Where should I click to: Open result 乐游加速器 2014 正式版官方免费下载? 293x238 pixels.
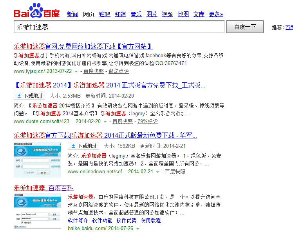pyautogui.click(x=110, y=85)
